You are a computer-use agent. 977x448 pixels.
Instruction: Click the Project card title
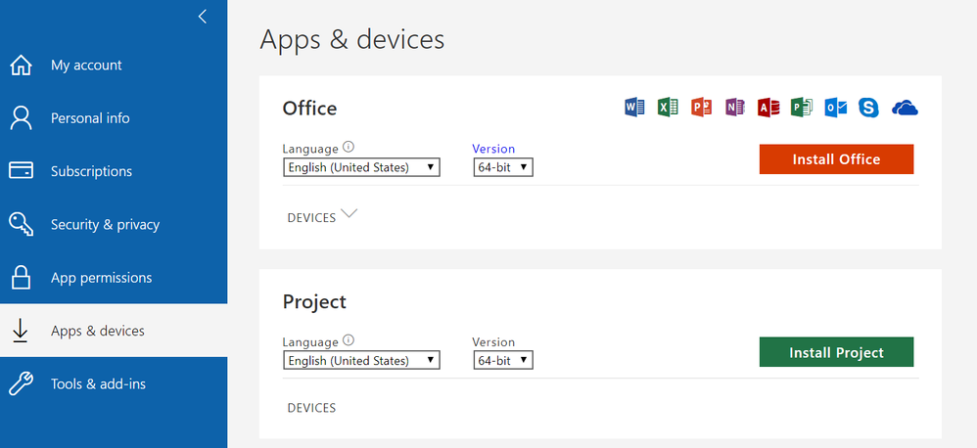pos(314,302)
